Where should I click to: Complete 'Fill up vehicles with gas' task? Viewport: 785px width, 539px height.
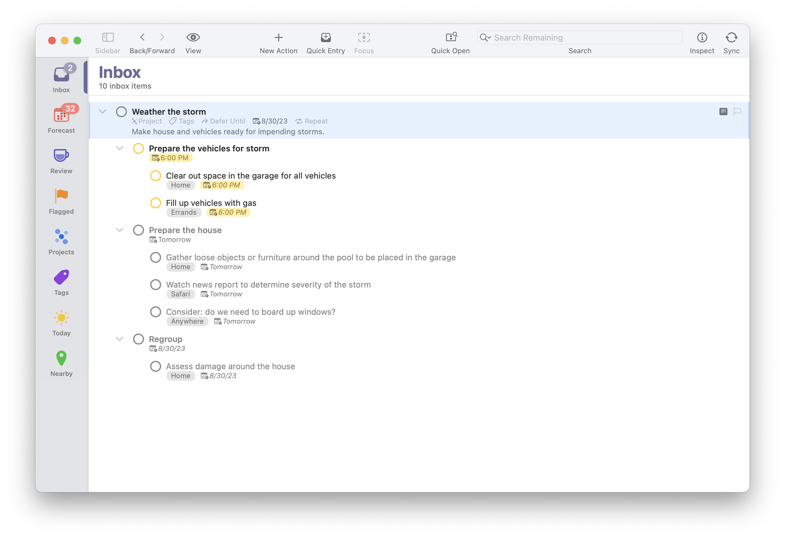[x=155, y=203]
